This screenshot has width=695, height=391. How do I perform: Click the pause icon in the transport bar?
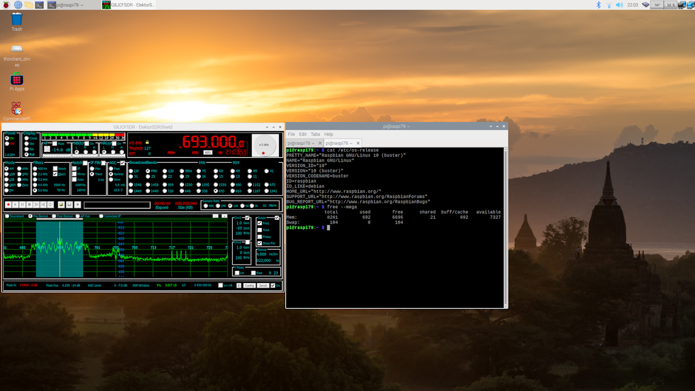(22, 205)
